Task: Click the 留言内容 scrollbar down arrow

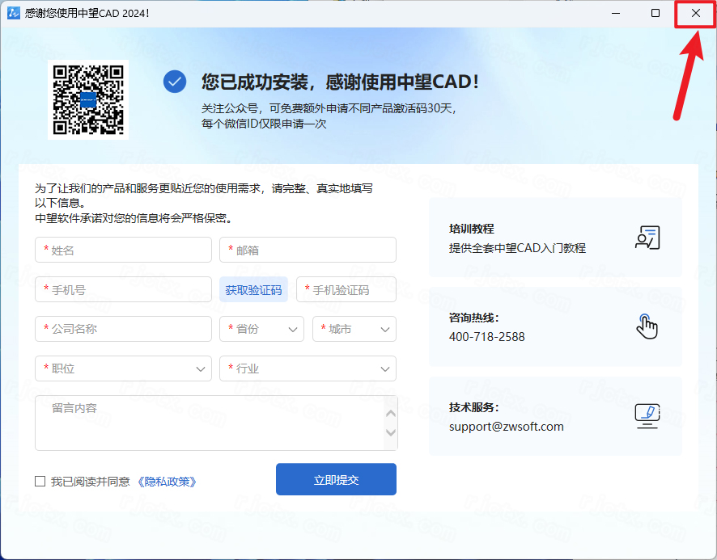Action: tap(391, 434)
